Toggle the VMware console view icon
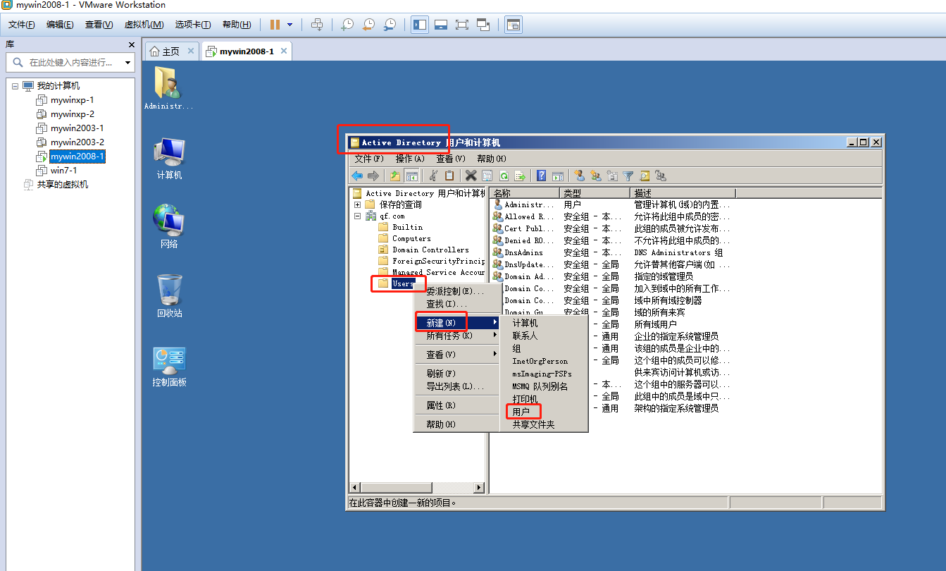 point(513,24)
